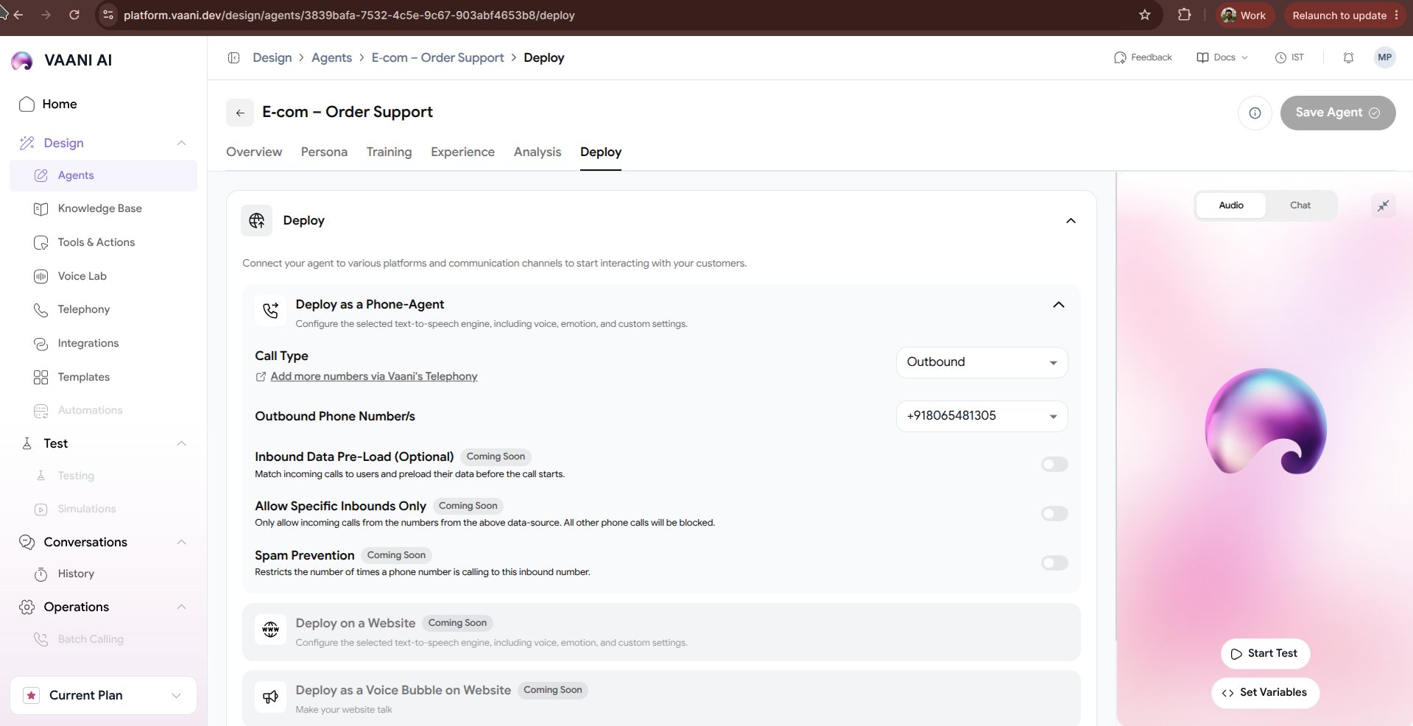
Task: Expand the Current Plan dropdown
Action: click(103, 695)
